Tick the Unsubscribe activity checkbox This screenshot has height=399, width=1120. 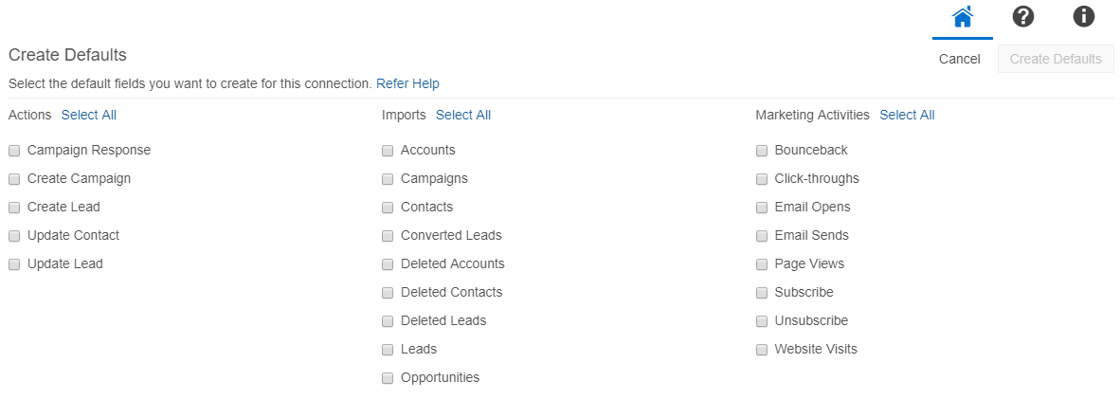762,321
